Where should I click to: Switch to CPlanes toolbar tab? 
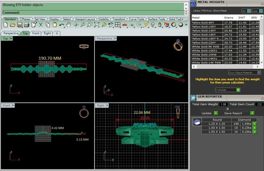tap(25, 19)
